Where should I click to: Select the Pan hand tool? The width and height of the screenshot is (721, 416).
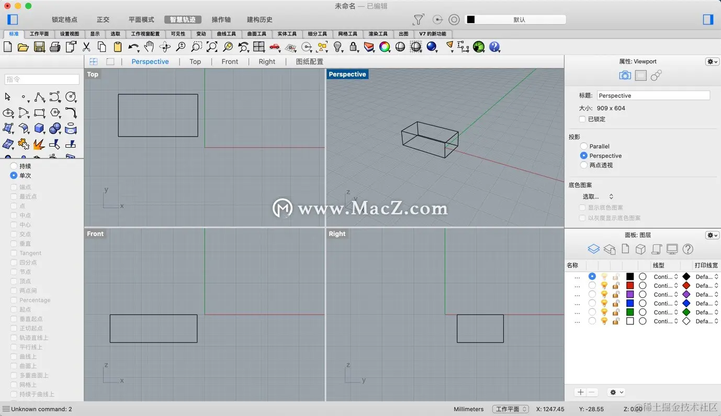coord(149,47)
